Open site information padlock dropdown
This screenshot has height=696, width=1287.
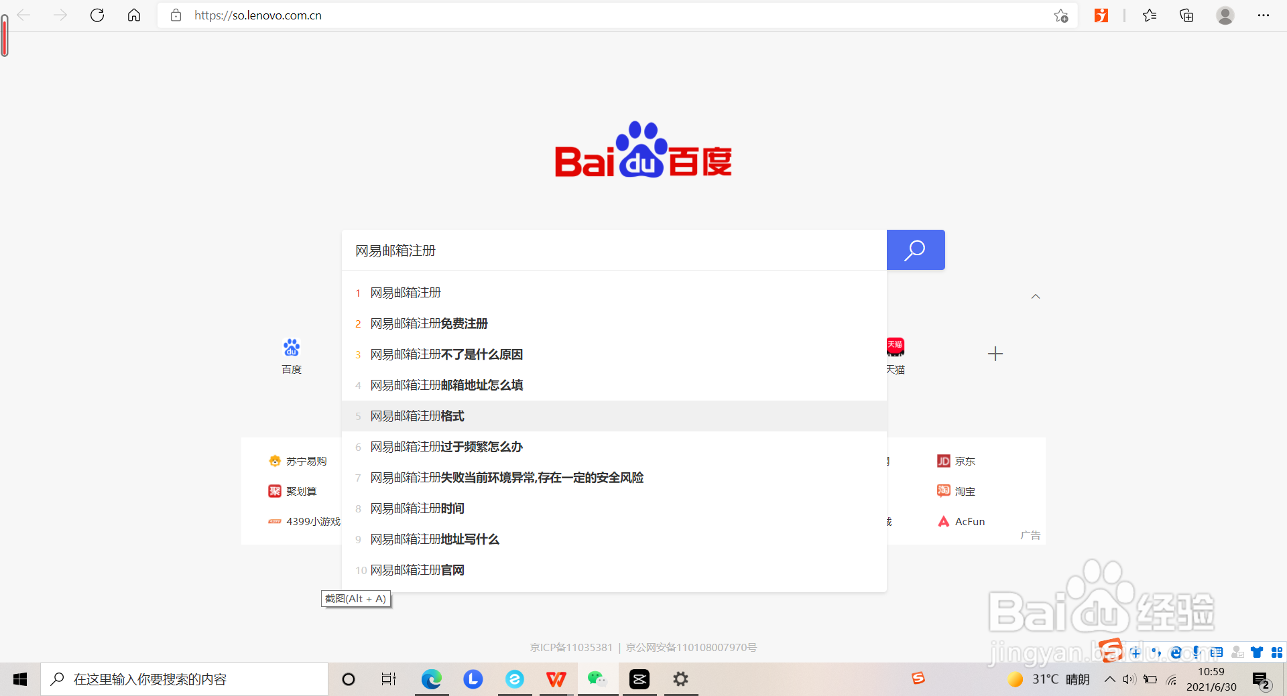176,15
